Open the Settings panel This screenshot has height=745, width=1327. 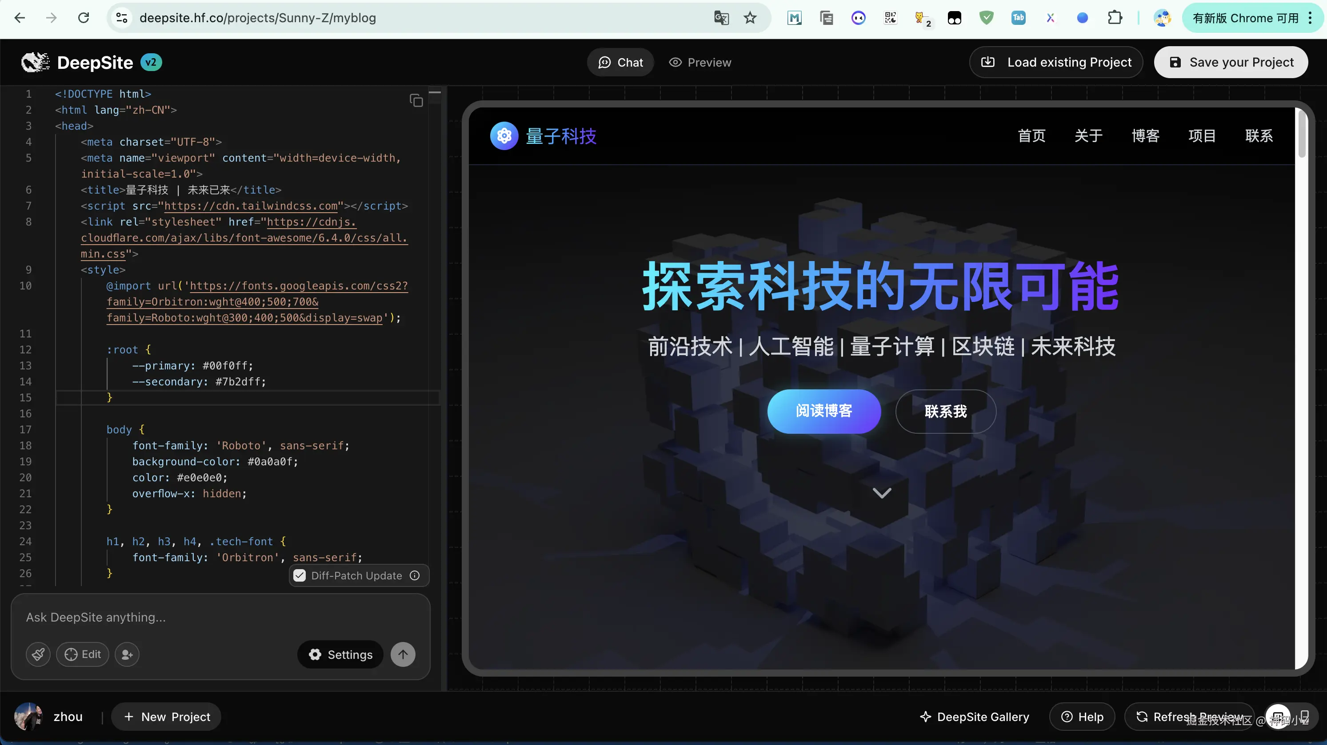(340, 654)
